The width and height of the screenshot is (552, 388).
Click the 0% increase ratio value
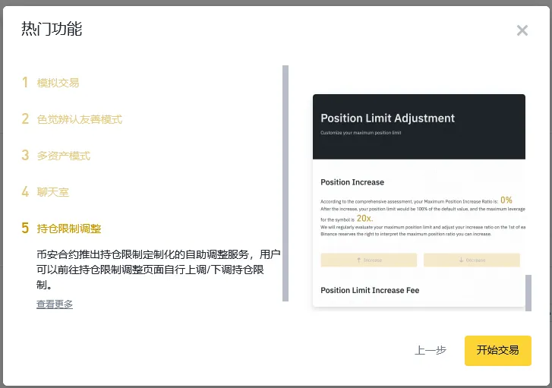pyautogui.click(x=506, y=200)
